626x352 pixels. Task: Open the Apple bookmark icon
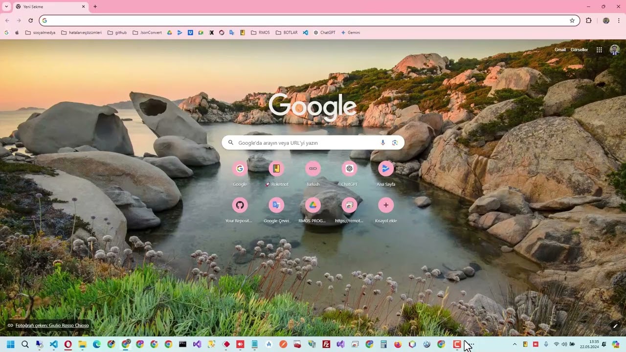tap(17, 33)
